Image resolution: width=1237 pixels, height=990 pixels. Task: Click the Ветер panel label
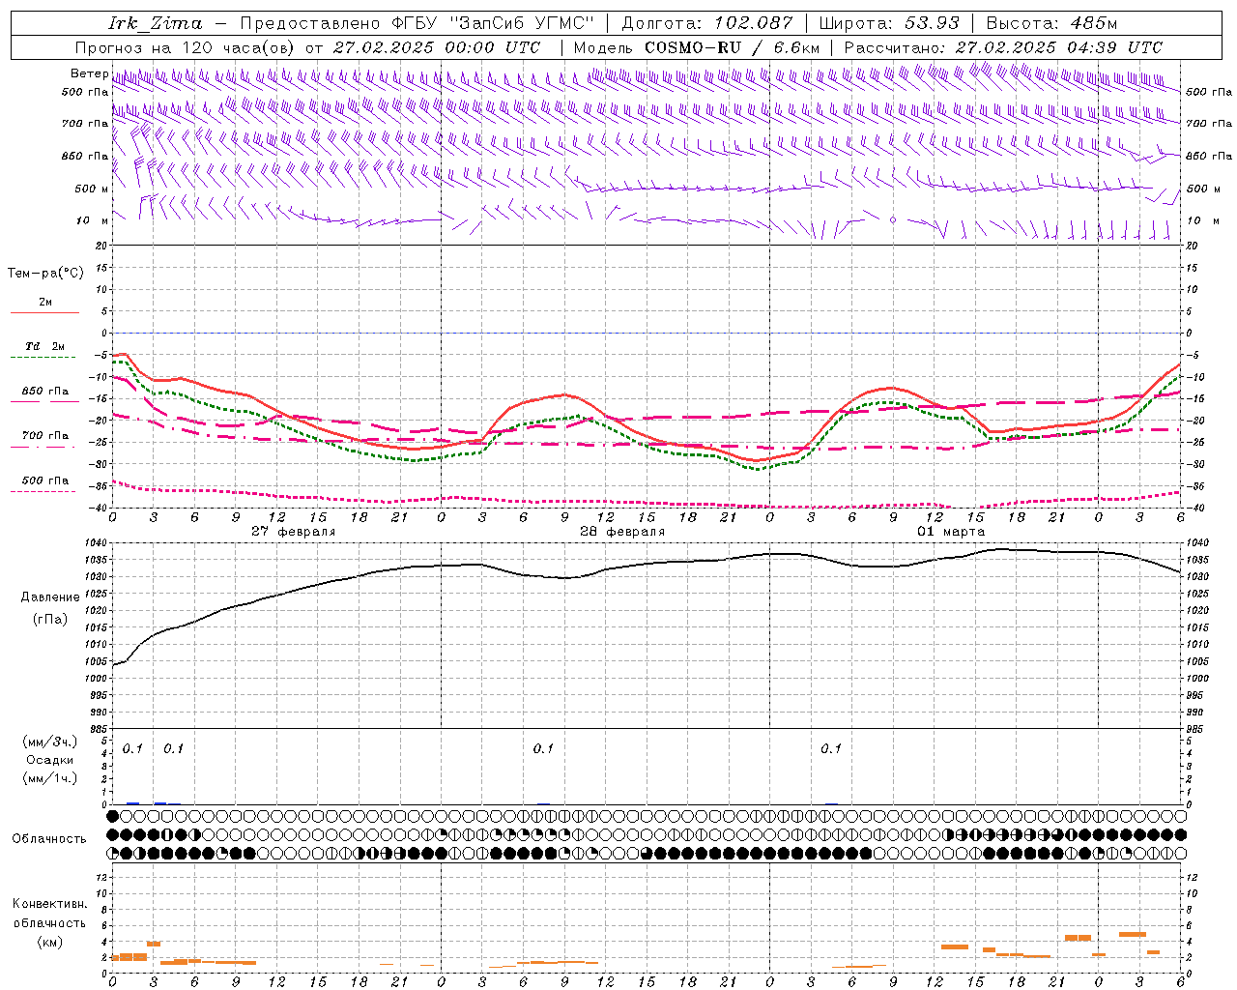coord(90,73)
